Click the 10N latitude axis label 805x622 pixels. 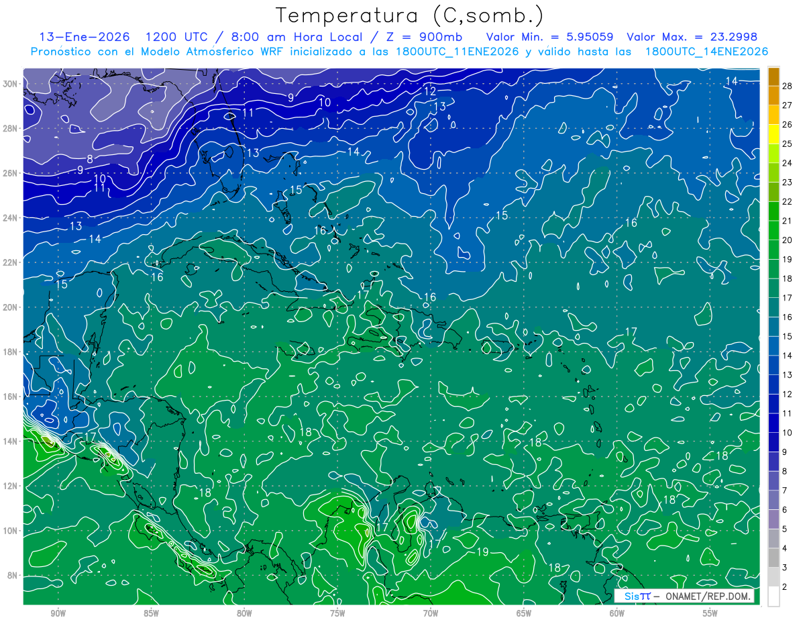point(11,531)
